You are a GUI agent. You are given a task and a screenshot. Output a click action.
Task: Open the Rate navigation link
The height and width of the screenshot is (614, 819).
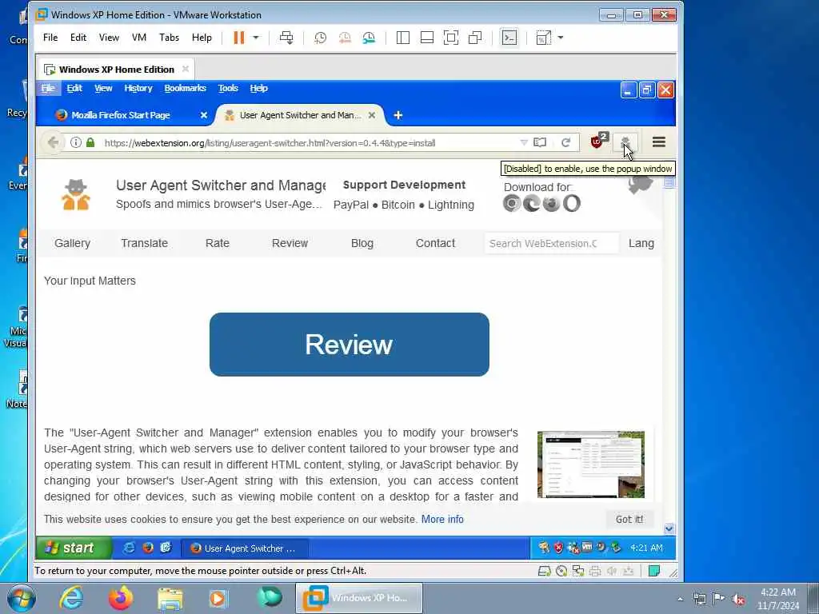coord(218,243)
